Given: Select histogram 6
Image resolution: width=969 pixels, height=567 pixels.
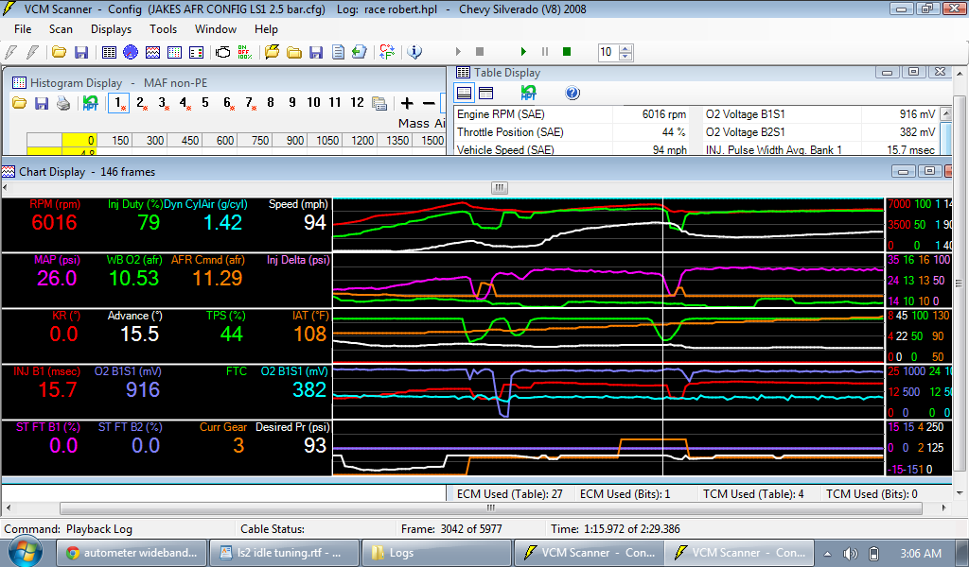Looking at the screenshot, I should tap(227, 102).
